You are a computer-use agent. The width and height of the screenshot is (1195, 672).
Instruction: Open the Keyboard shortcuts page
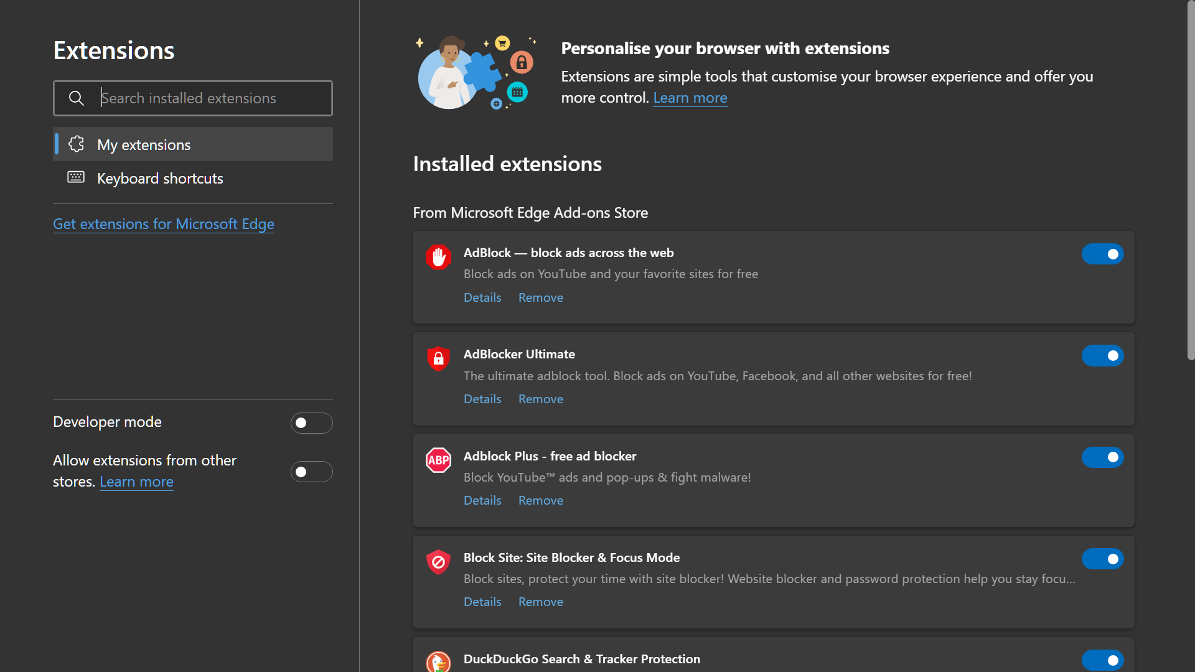160,179
